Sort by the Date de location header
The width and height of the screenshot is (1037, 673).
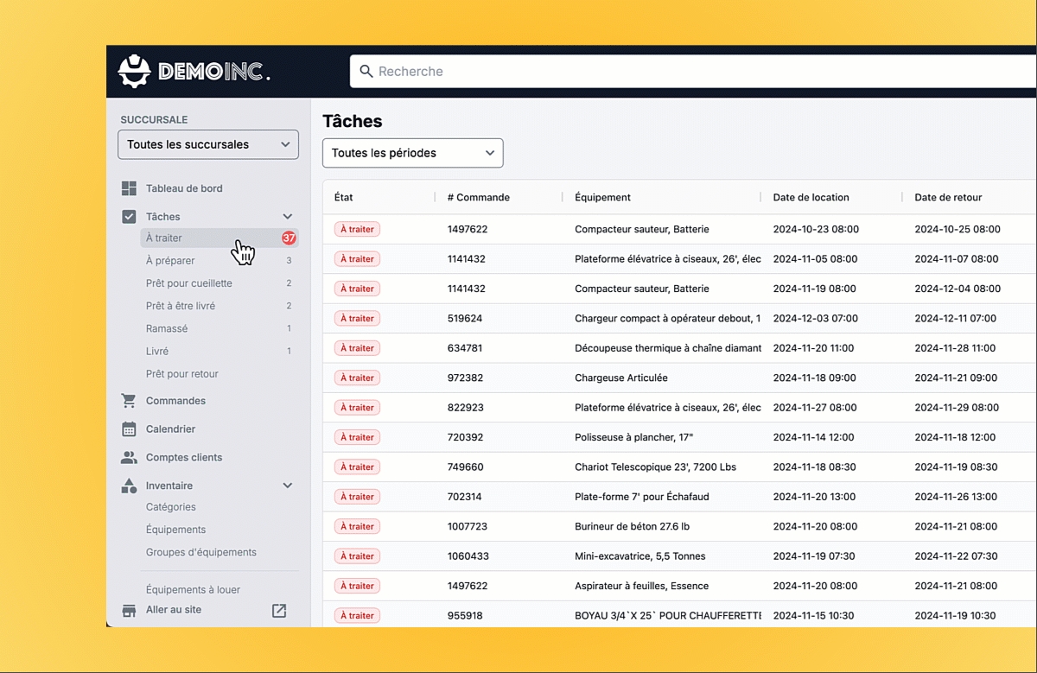tap(811, 197)
